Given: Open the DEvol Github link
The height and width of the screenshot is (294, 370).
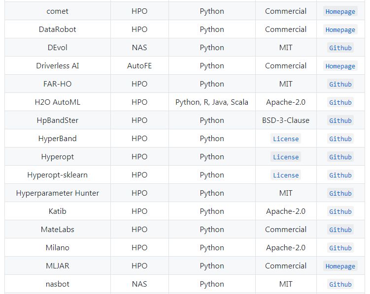Looking at the screenshot, I should (x=340, y=48).
